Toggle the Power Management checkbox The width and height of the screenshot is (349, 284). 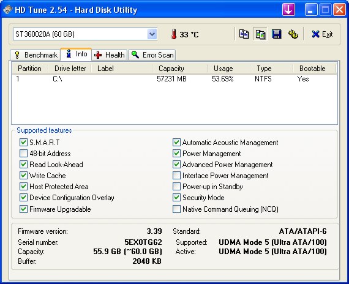(176, 154)
